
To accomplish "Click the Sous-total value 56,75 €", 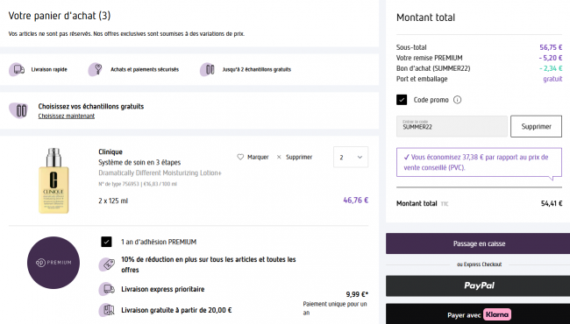I will (x=551, y=47).
